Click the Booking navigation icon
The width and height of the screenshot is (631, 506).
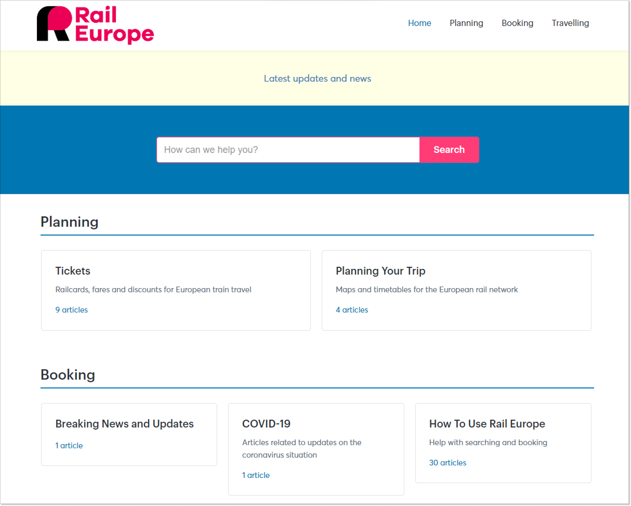pyautogui.click(x=517, y=23)
